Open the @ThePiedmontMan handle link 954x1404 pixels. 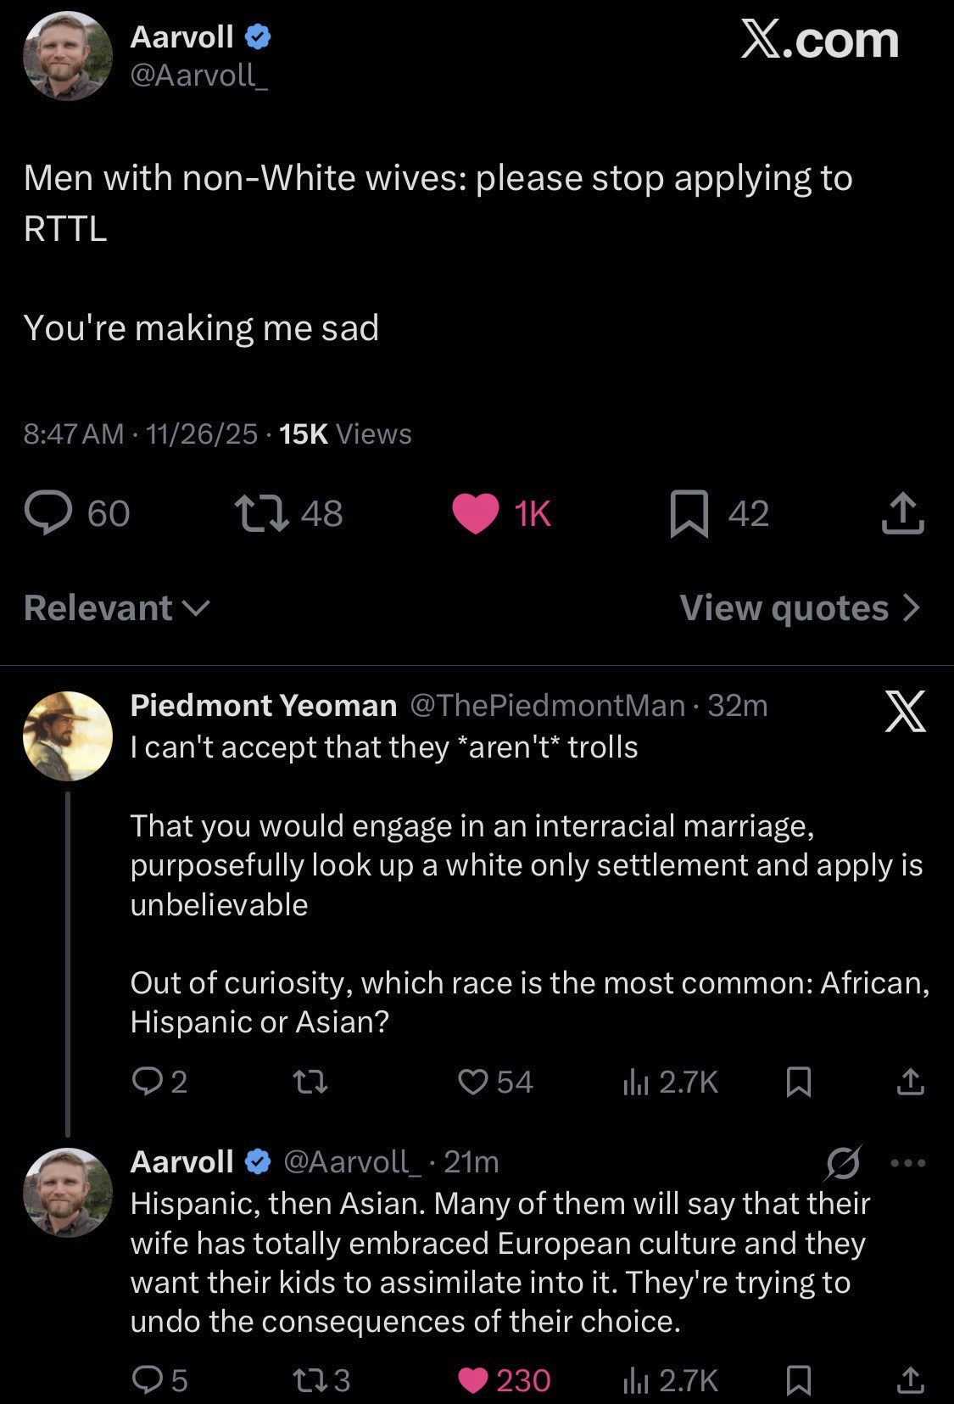coord(548,705)
